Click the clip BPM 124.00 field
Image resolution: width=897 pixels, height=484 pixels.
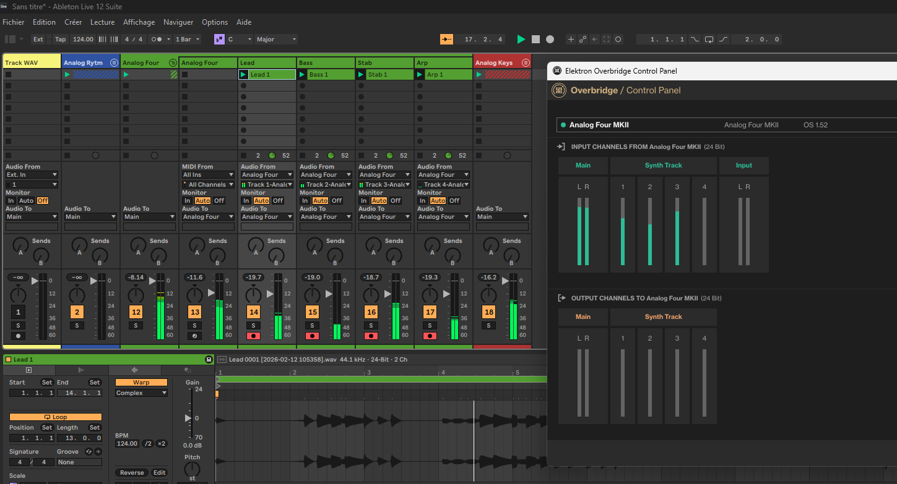click(126, 444)
